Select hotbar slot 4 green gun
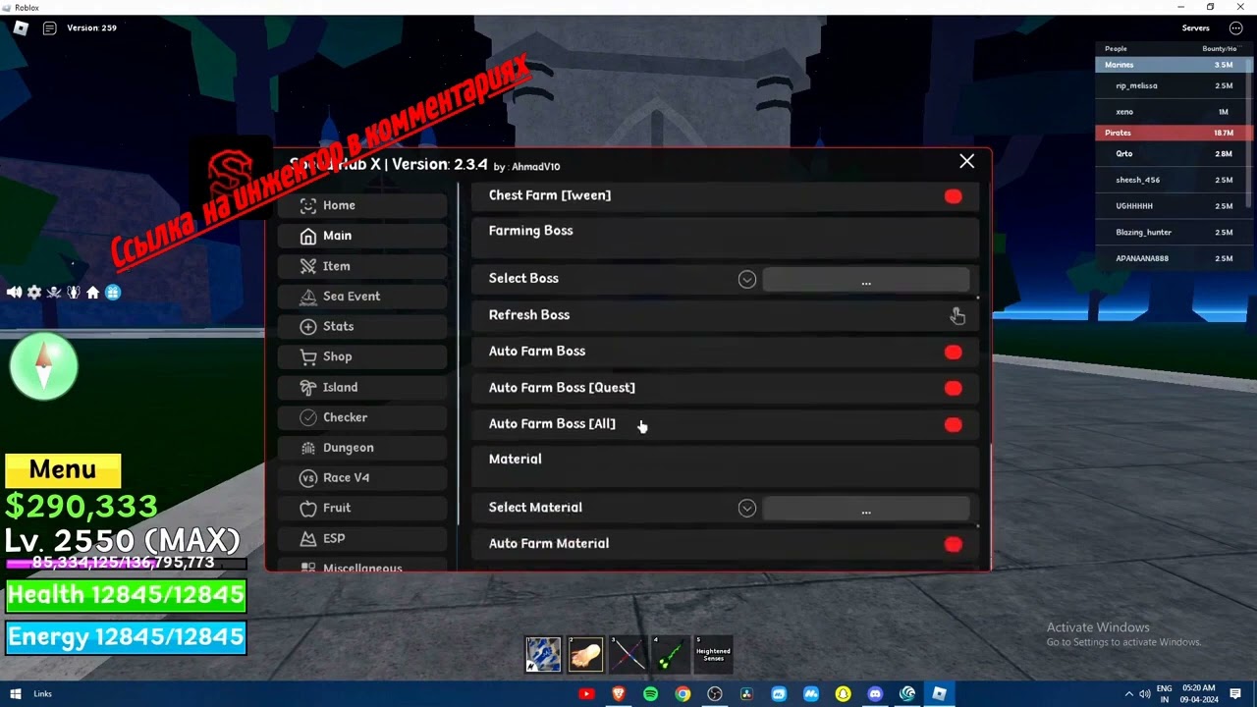This screenshot has width=1257, height=707. coord(671,654)
